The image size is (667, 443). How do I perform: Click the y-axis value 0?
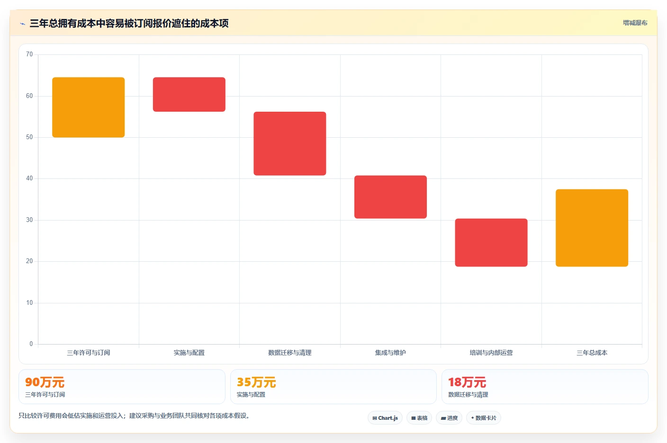[x=31, y=344]
